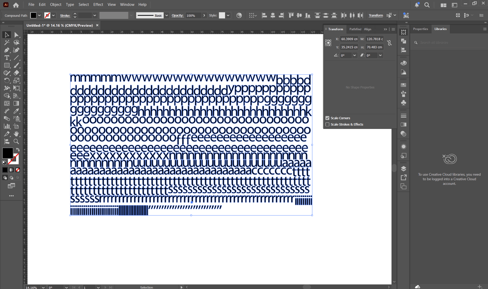Swap fill and stroke colors
Viewport: 488px width, 289px height.
coord(18,150)
